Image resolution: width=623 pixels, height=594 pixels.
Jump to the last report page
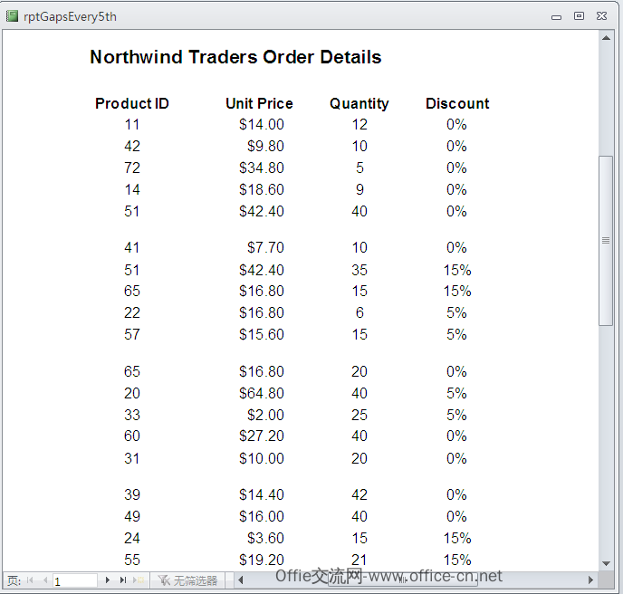tap(123, 580)
